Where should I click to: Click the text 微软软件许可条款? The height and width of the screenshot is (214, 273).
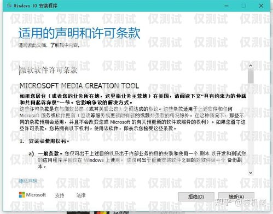(48, 70)
